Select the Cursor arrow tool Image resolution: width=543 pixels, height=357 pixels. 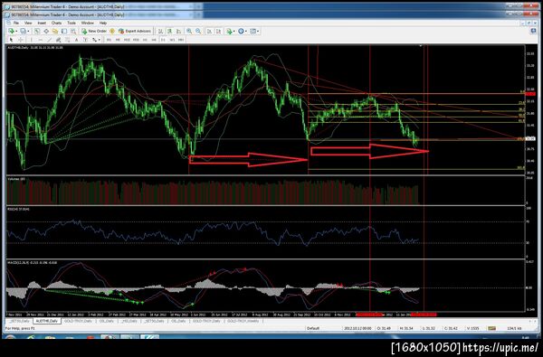tap(12, 40)
